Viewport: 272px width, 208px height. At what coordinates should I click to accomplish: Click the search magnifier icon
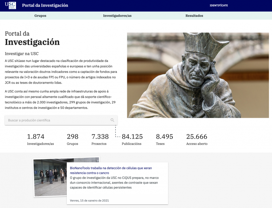click(x=112, y=120)
